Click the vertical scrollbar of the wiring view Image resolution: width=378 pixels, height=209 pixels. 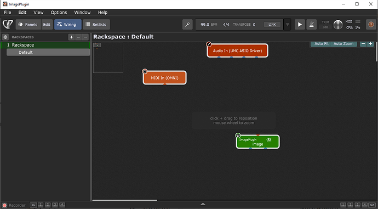click(x=377, y=52)
